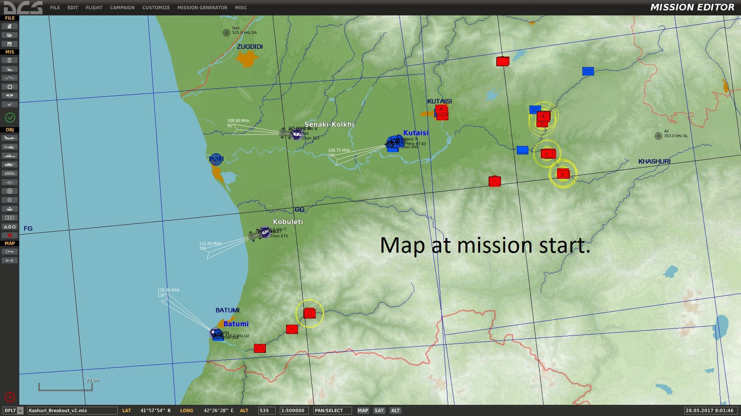Screen dimensions: 741x416
Task: Select the blue unit group at Kutaisi airfield
Action: 394,143
